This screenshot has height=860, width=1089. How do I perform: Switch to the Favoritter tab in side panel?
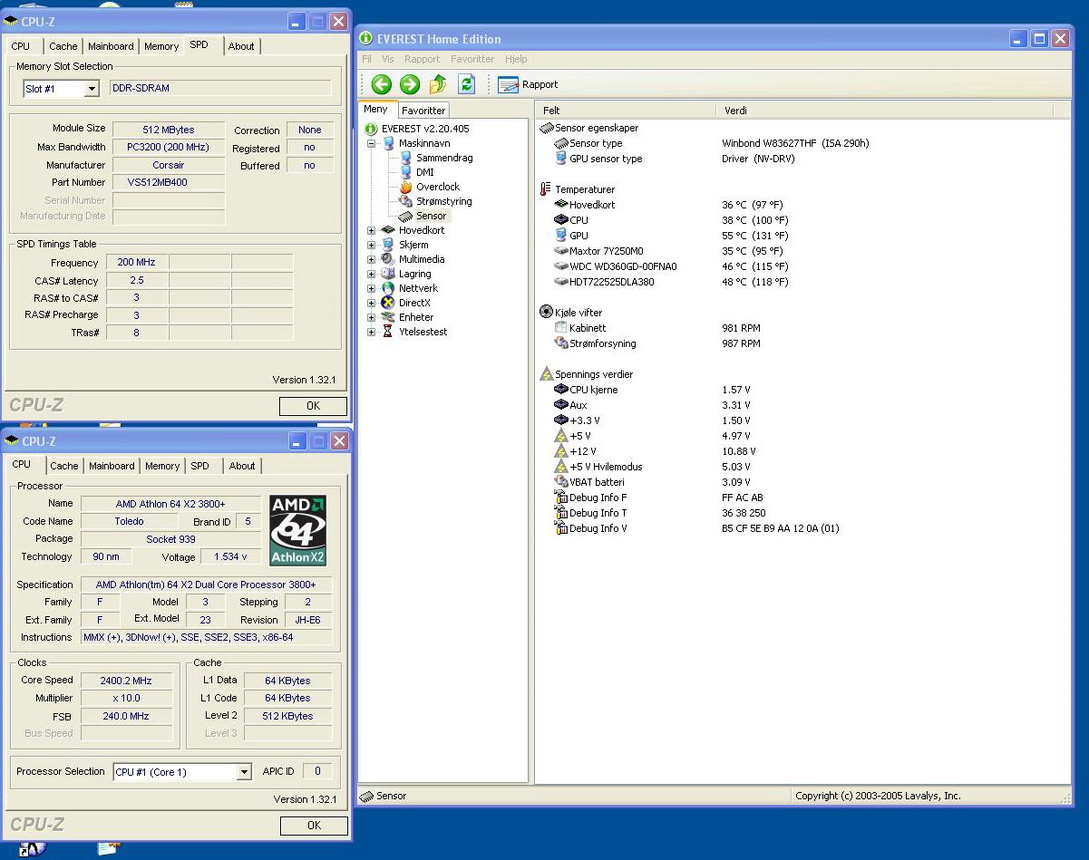point(423,110)
